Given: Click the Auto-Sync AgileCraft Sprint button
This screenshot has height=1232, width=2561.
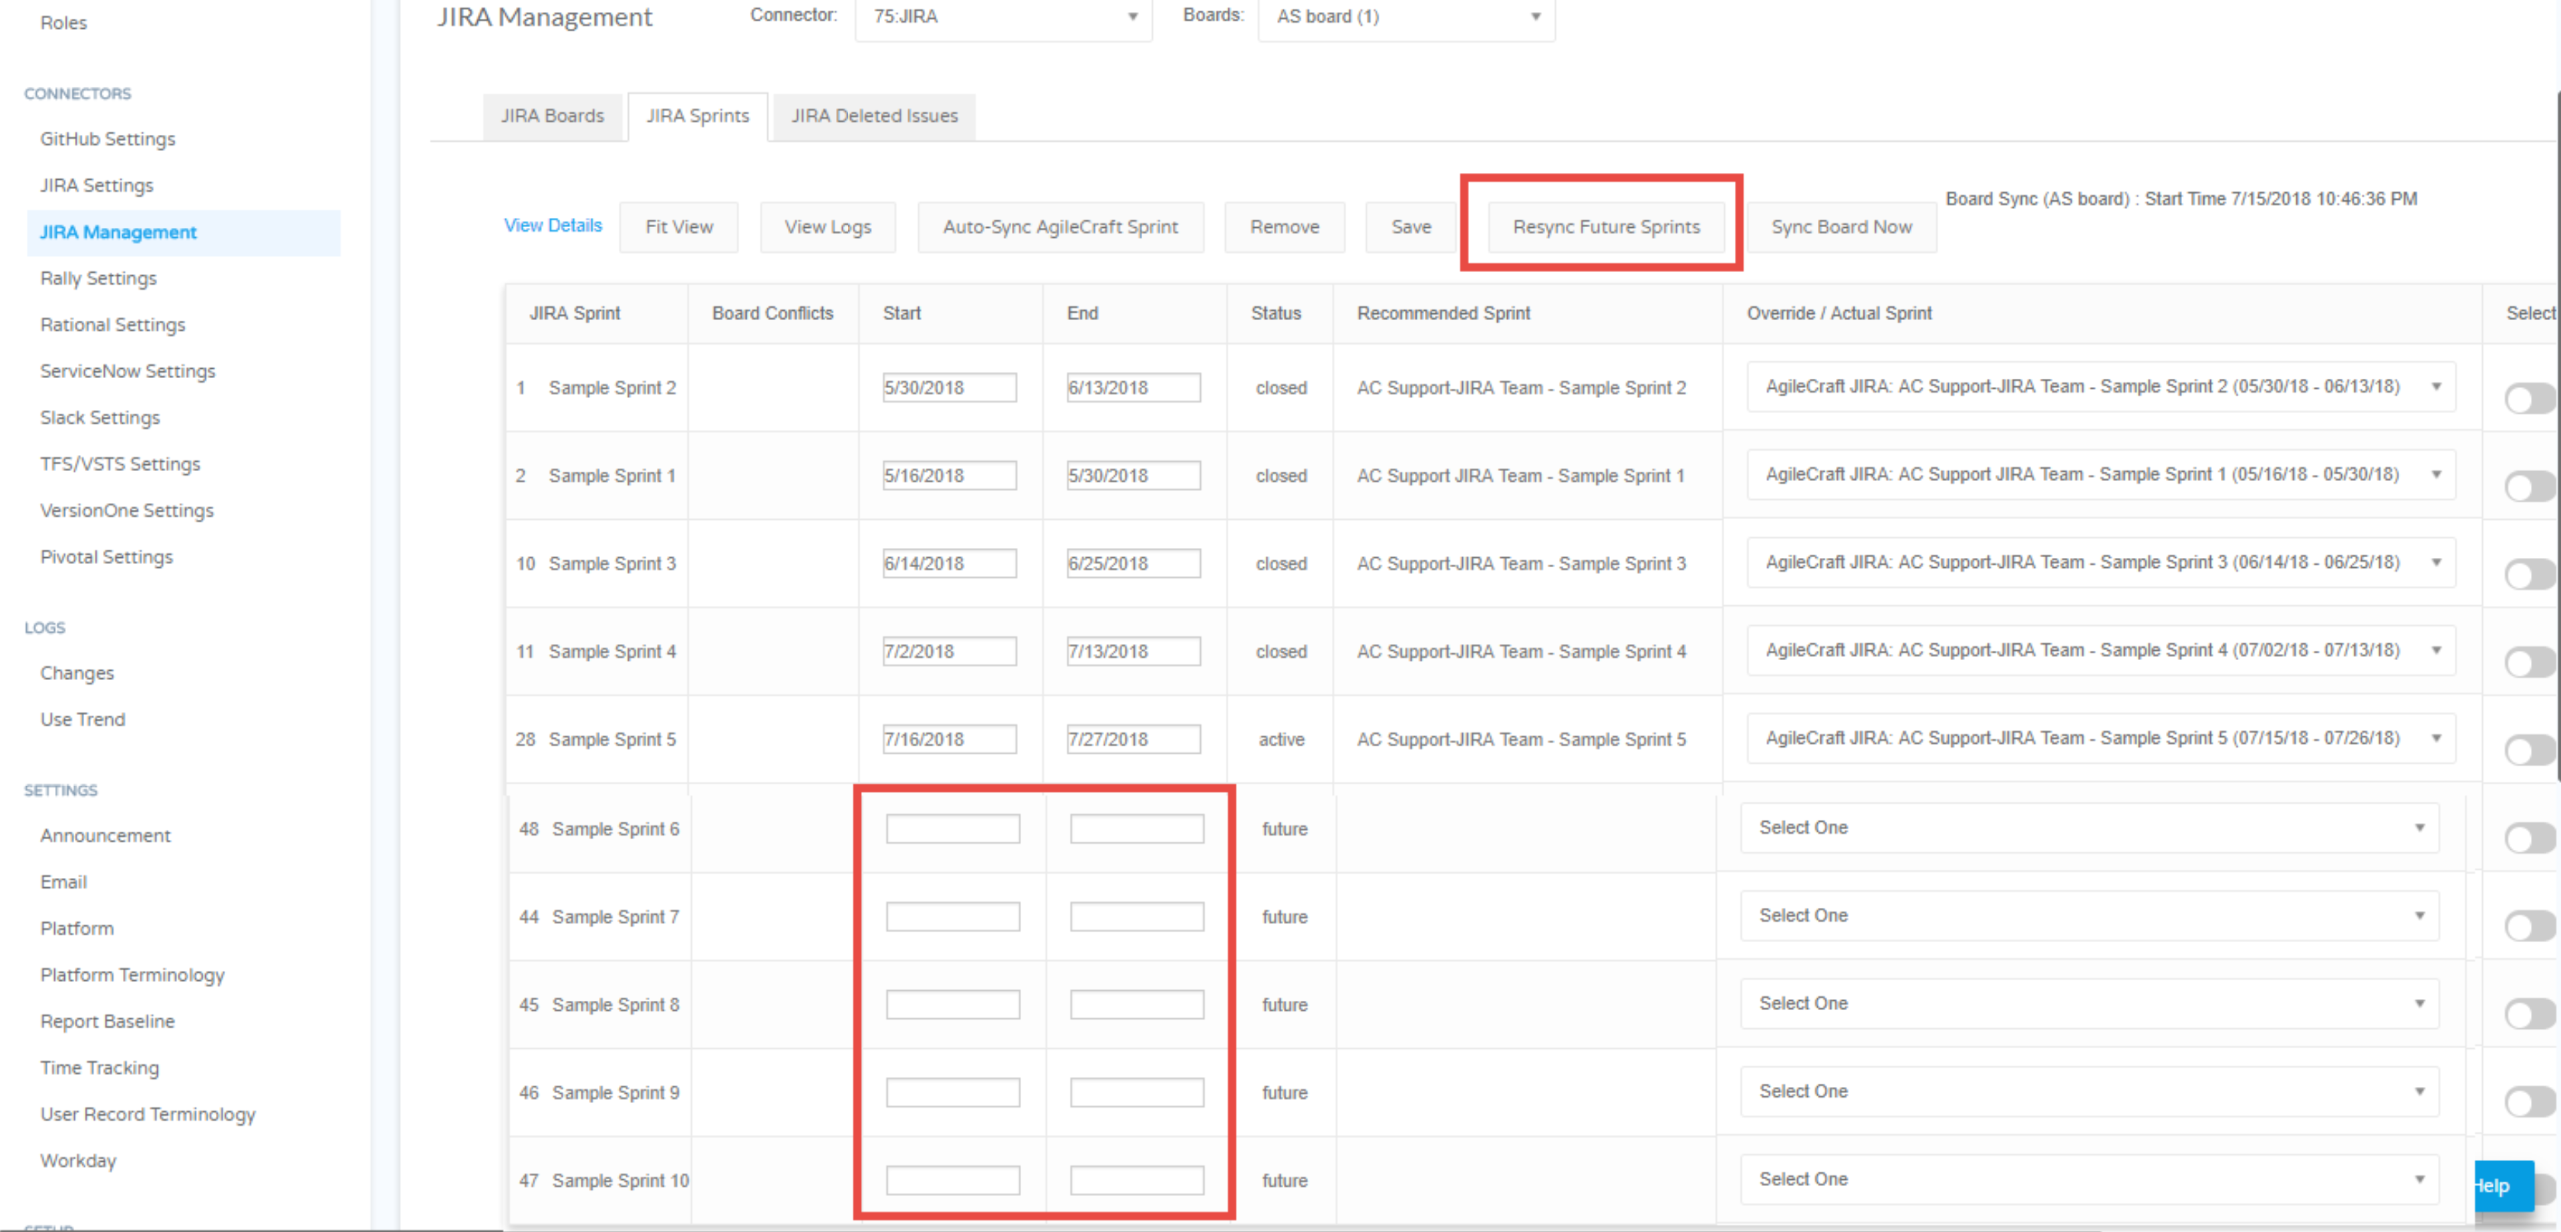Looking at the screenshot, I should (1060, 228).
